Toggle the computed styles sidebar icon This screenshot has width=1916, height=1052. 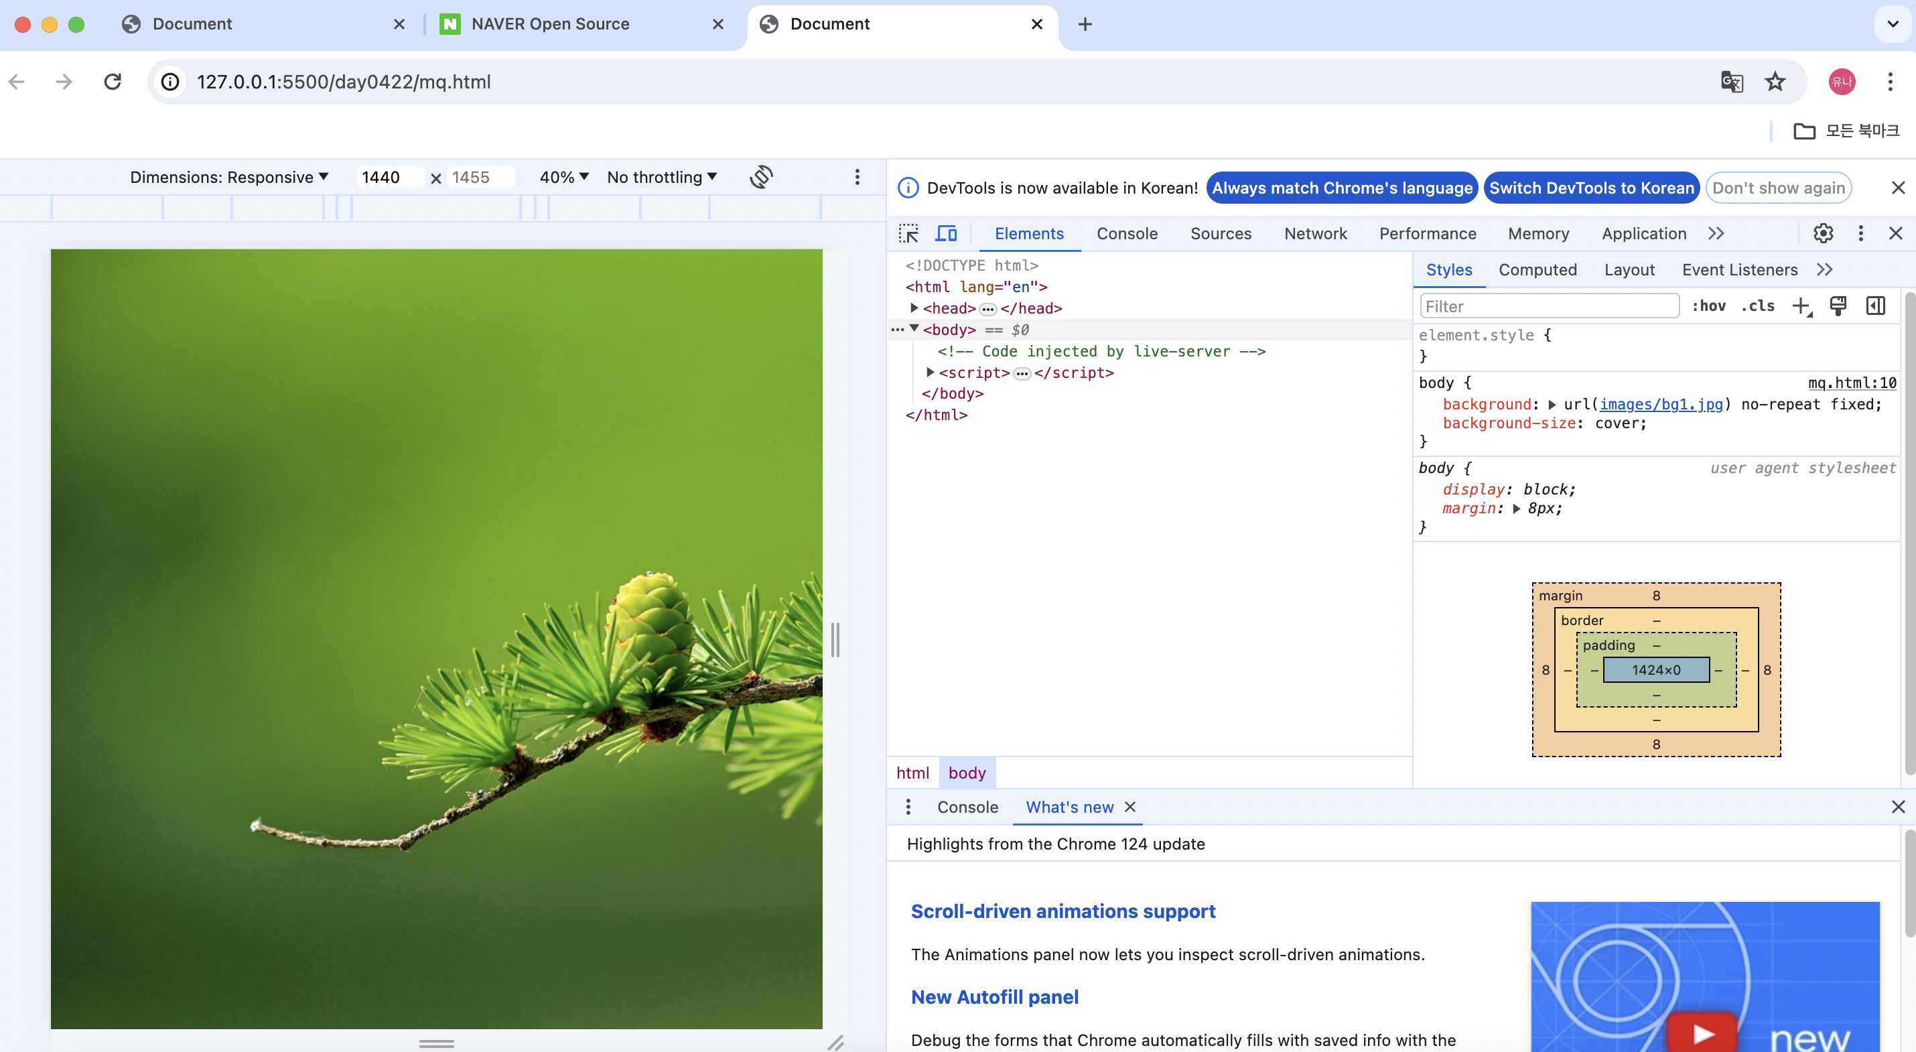pyautogui.click(x=1875, y=306)
